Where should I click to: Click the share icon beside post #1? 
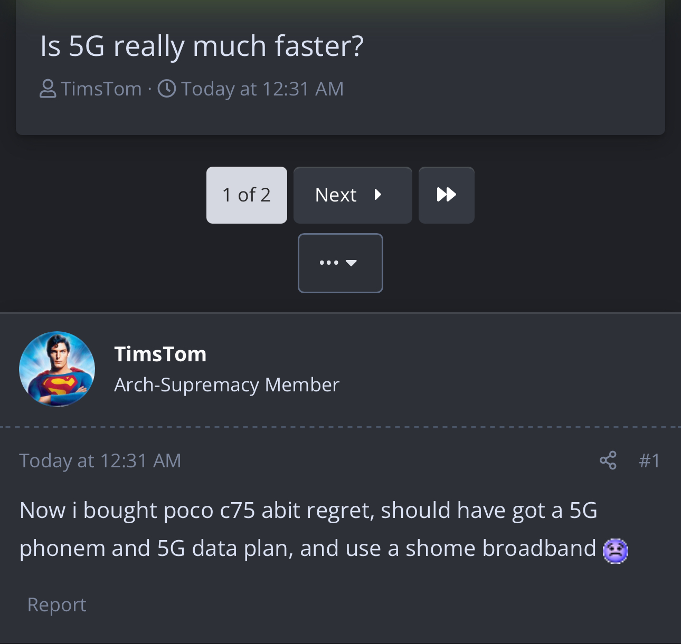608,460
